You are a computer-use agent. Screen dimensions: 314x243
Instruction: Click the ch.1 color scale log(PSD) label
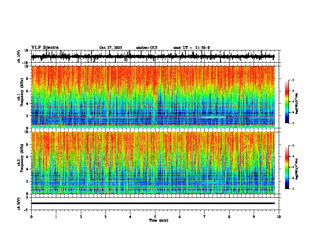pyautogui.click(x=297, y=103)
